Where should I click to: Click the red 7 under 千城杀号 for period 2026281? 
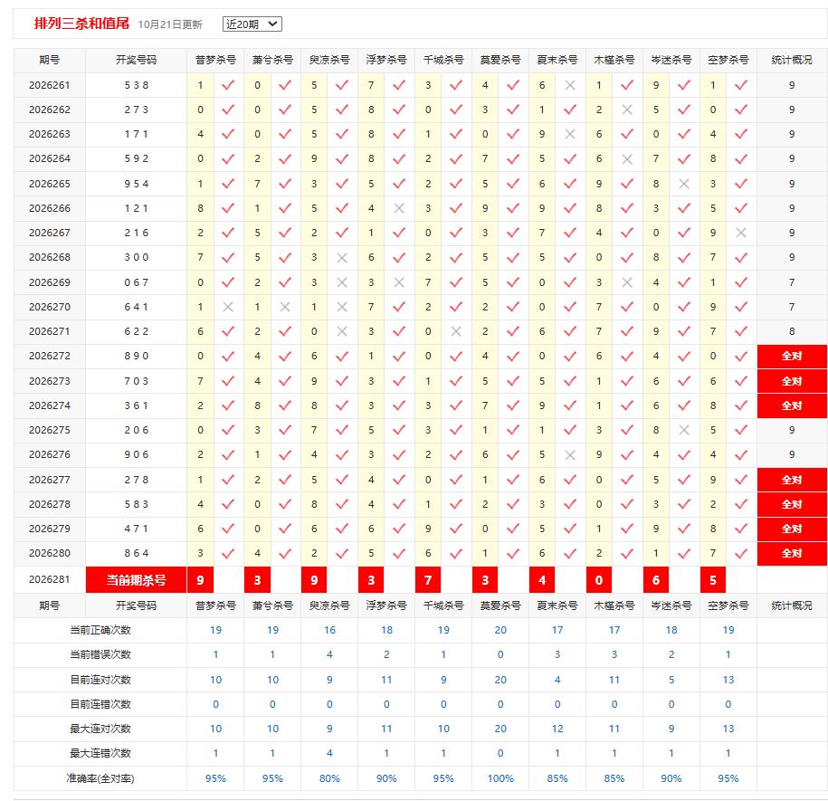pyautogui.click(x=428, y=580)
